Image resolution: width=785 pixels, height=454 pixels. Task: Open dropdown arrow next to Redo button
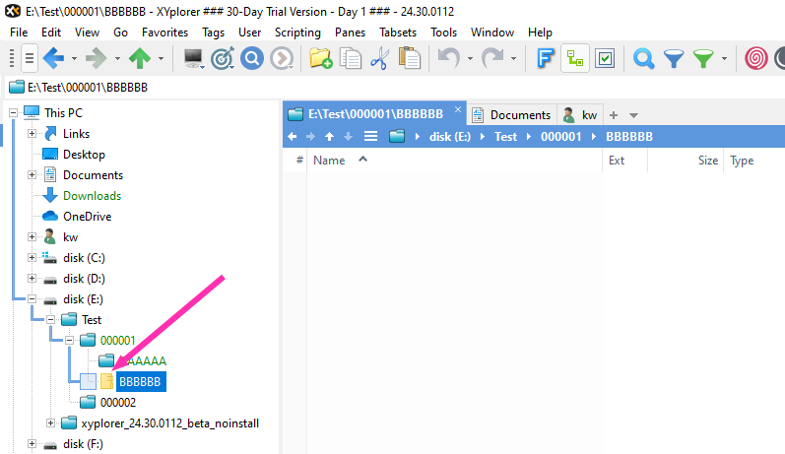pyautogui.click(x=514, y=58)
